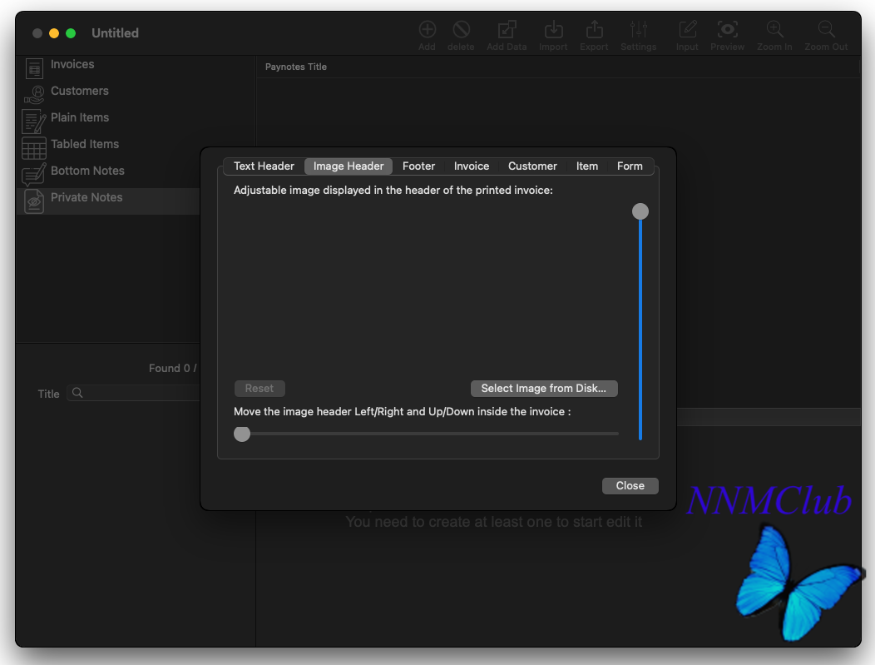This screenshot has width=875, height=665.
Task: Click inside the Title search field
Action: [x=133, y=393]
